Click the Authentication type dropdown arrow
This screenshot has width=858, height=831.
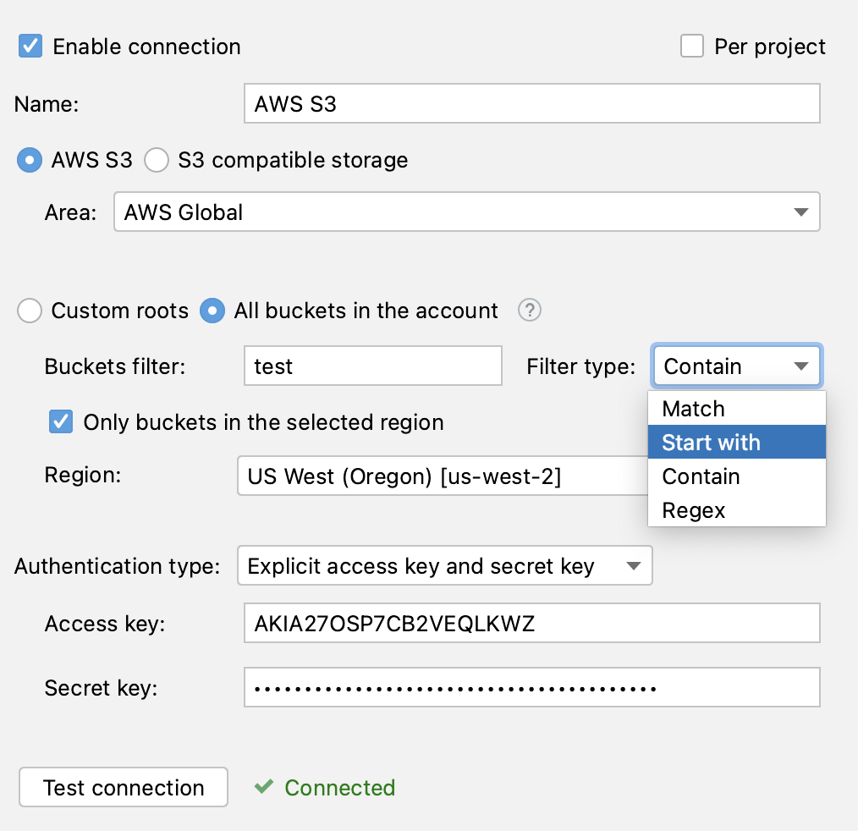pos(634,565)
